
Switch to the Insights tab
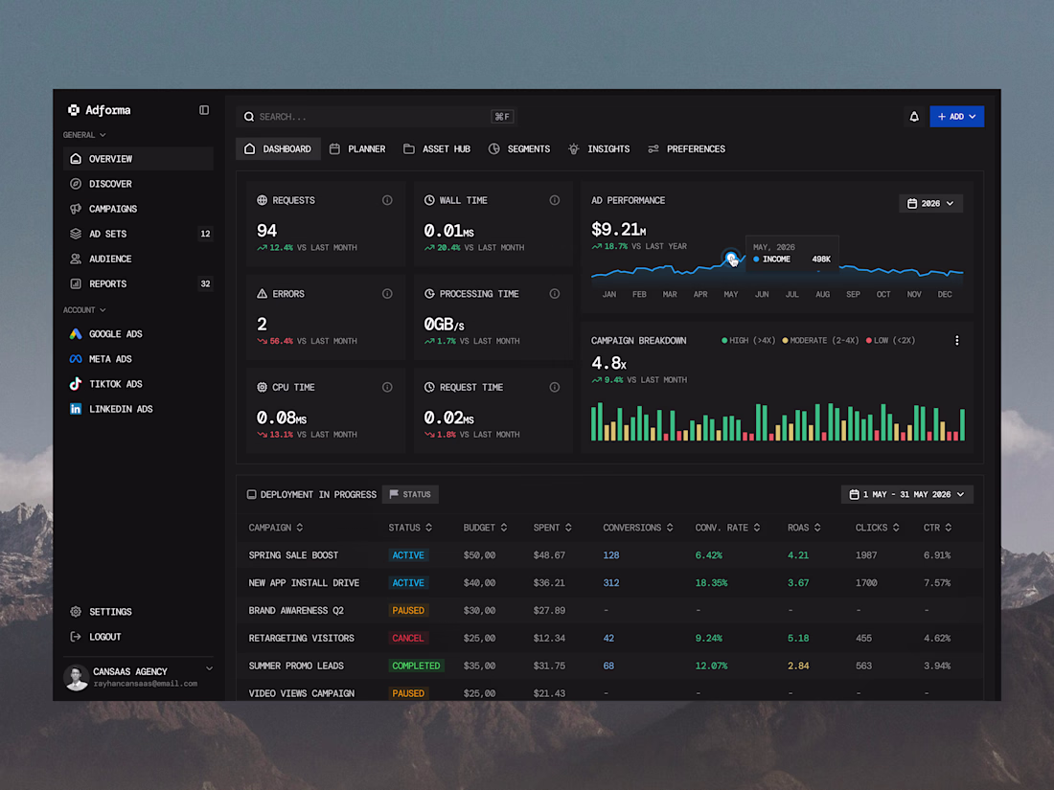tap(599, 149)
